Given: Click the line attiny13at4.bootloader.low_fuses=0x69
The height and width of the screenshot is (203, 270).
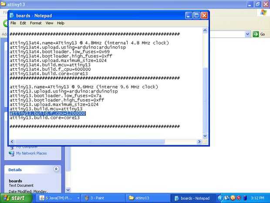Looking at the screenshot, I should click(60, 52).
